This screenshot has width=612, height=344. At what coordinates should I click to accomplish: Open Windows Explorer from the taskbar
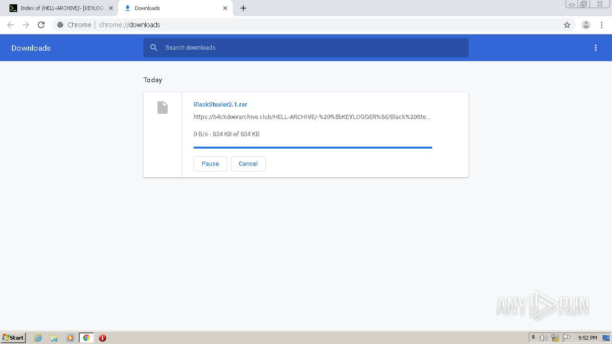54,338
